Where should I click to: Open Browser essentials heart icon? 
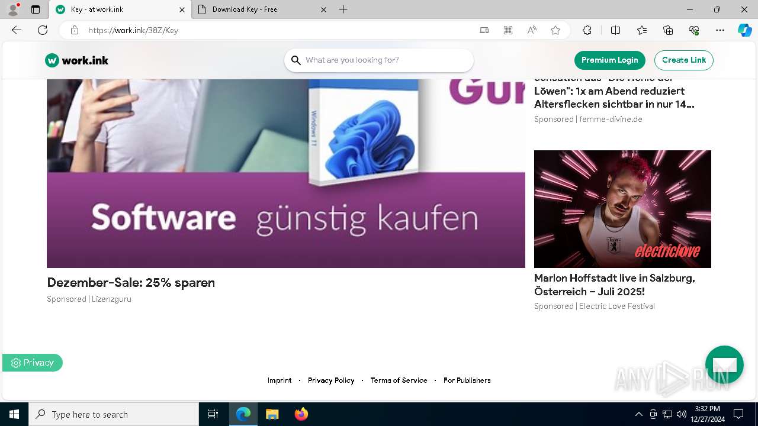tap(694, 30)
